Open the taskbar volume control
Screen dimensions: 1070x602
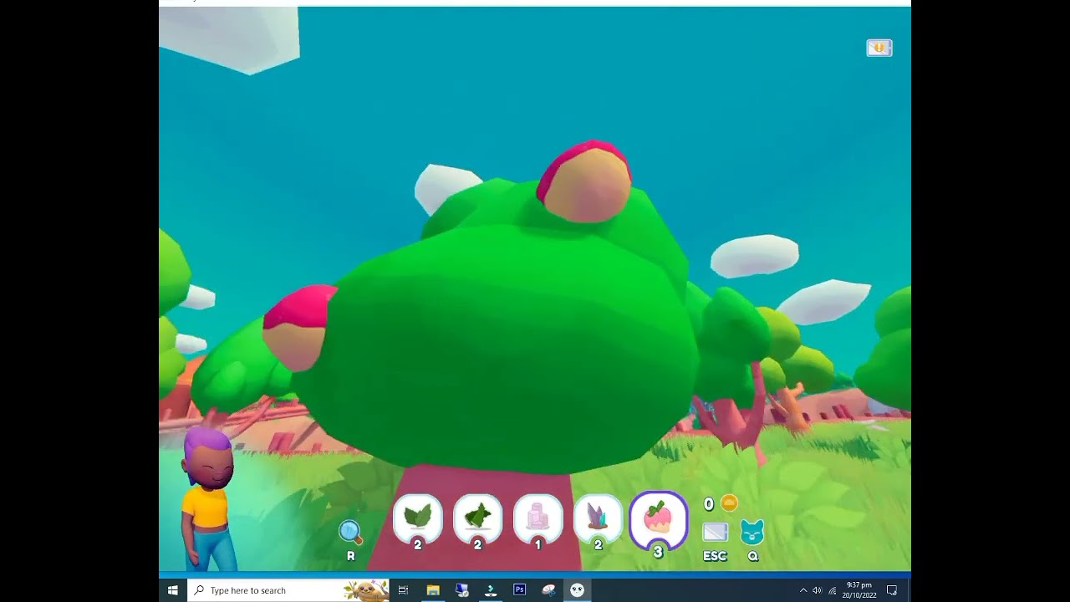pos(818,590)
